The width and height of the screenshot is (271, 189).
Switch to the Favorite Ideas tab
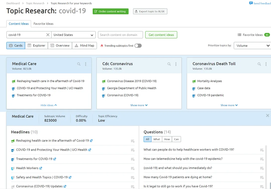[x=43, y=24]
